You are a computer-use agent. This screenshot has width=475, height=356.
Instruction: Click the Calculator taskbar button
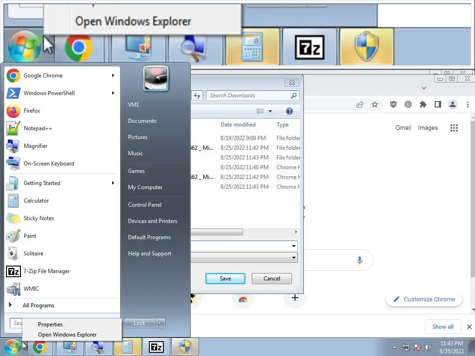pyautogui.click(x=128, y=347)
